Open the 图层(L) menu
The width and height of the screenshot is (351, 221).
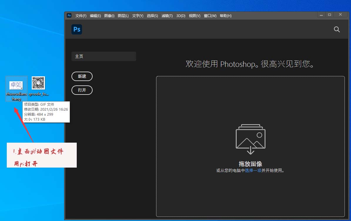pos(123,16)
